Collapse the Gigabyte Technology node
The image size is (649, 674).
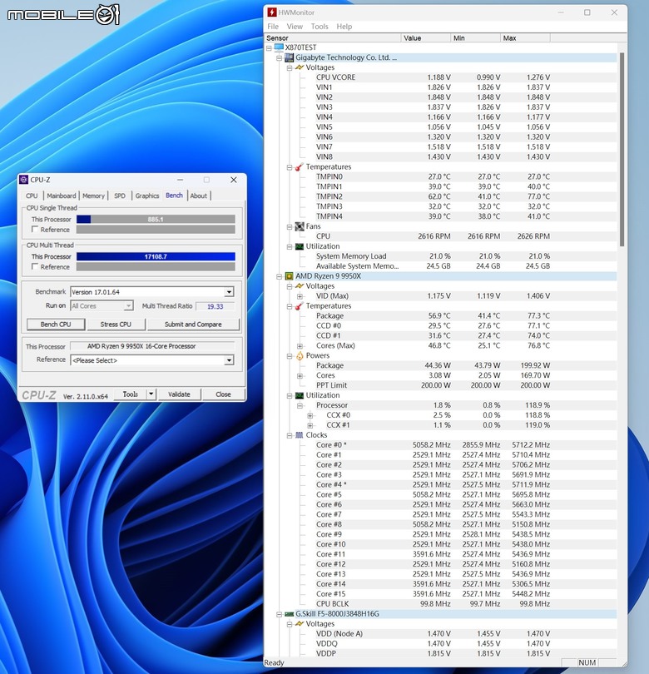click(x=280, y=57)
